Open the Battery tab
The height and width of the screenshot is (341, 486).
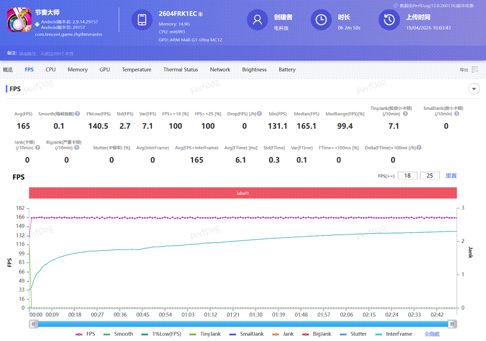(287, 70)
